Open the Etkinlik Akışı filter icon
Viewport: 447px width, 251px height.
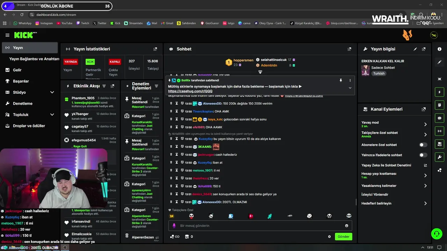click(x=104, y=86)
